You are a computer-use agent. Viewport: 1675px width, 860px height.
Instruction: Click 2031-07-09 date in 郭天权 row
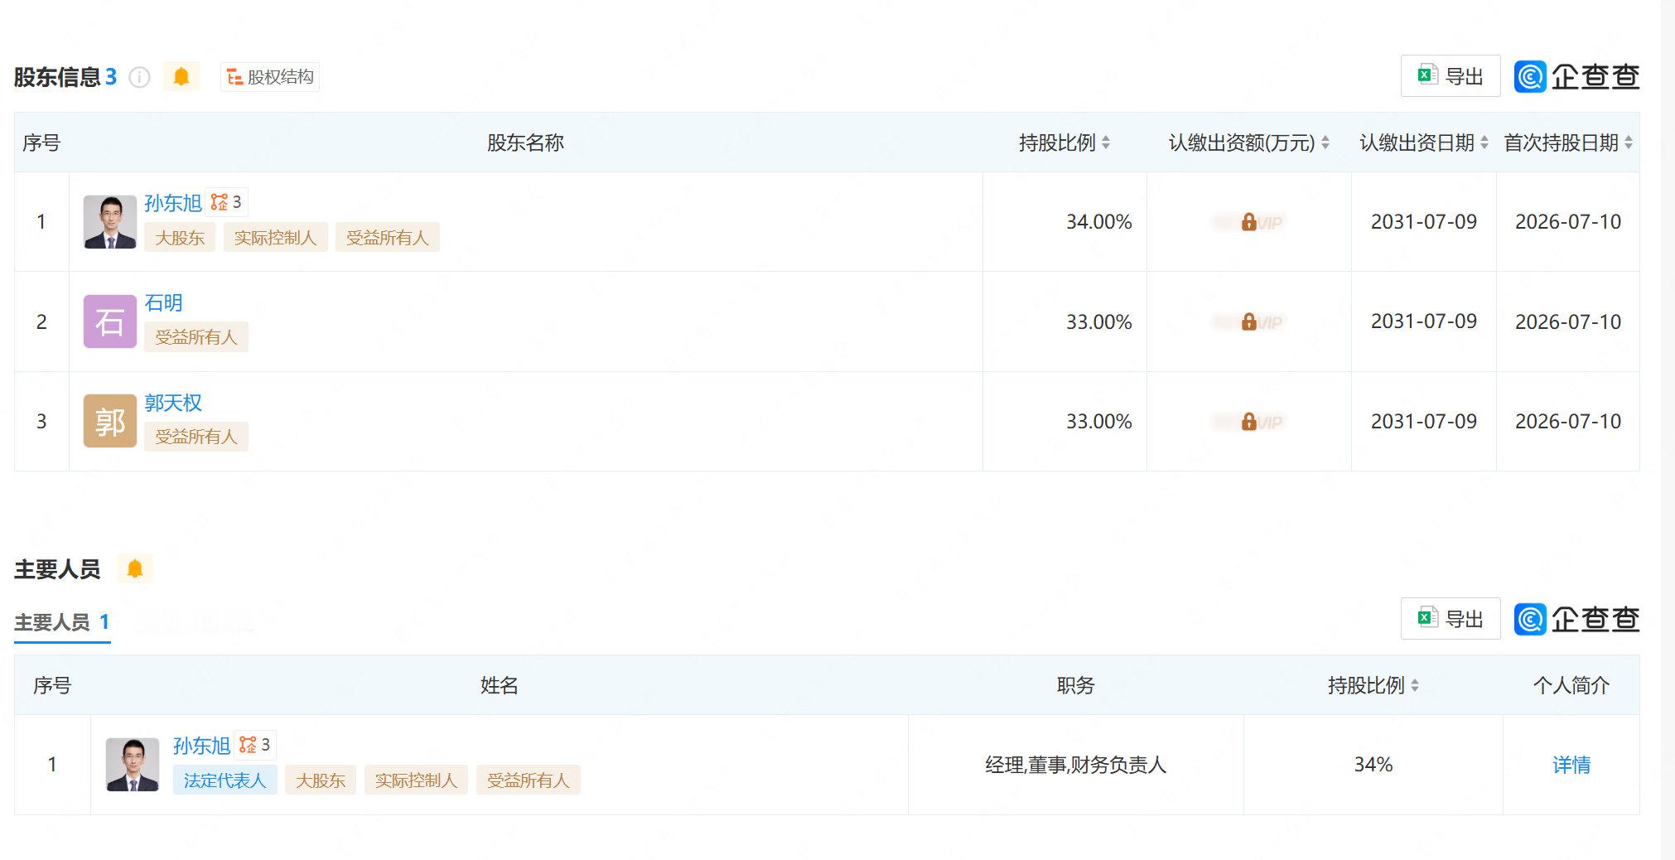click(x=1423, y=421)
